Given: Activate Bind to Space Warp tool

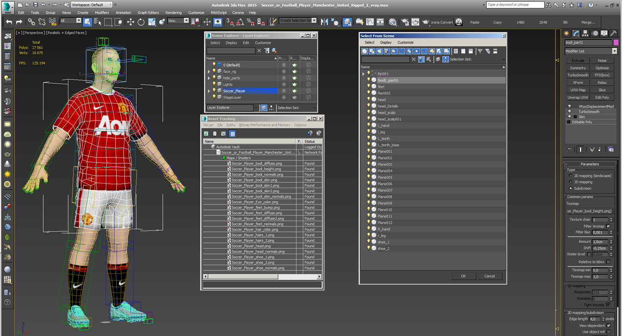Looking at the screenshot, I should (x=53, y=22).
